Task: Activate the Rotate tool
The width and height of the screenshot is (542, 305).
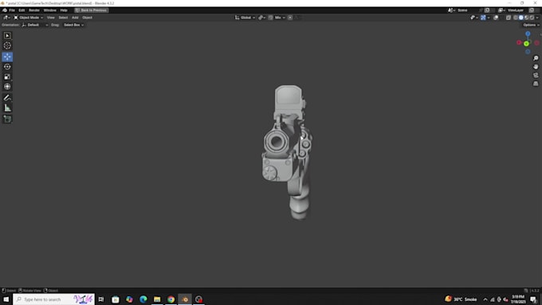Action: coord(7,67)
